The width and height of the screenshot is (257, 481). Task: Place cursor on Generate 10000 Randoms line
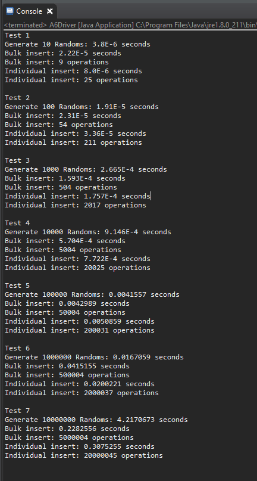pos(88,232)
